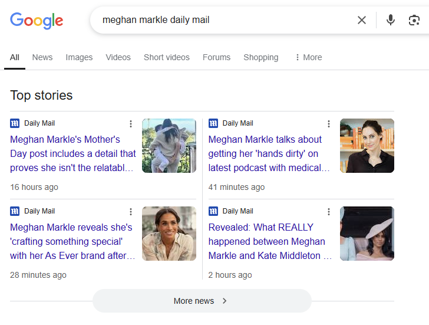
Task: Click the '2 hours ago' timestamp
Action: click(x=230, y=275)
